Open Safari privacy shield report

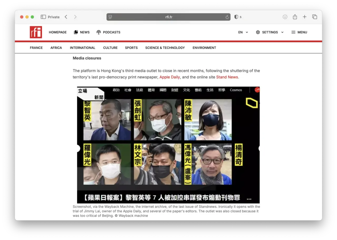click(x=236, y=17)
